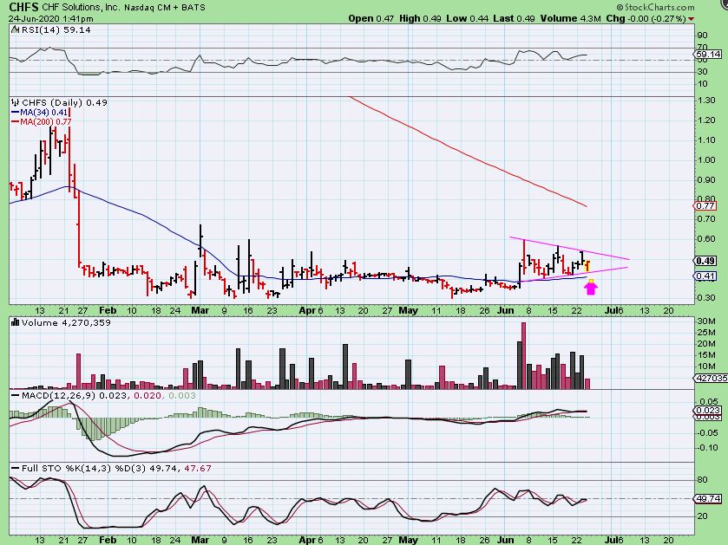
Task: Click the red down arrow beside Chg
Action: click(x=691, y=18)
